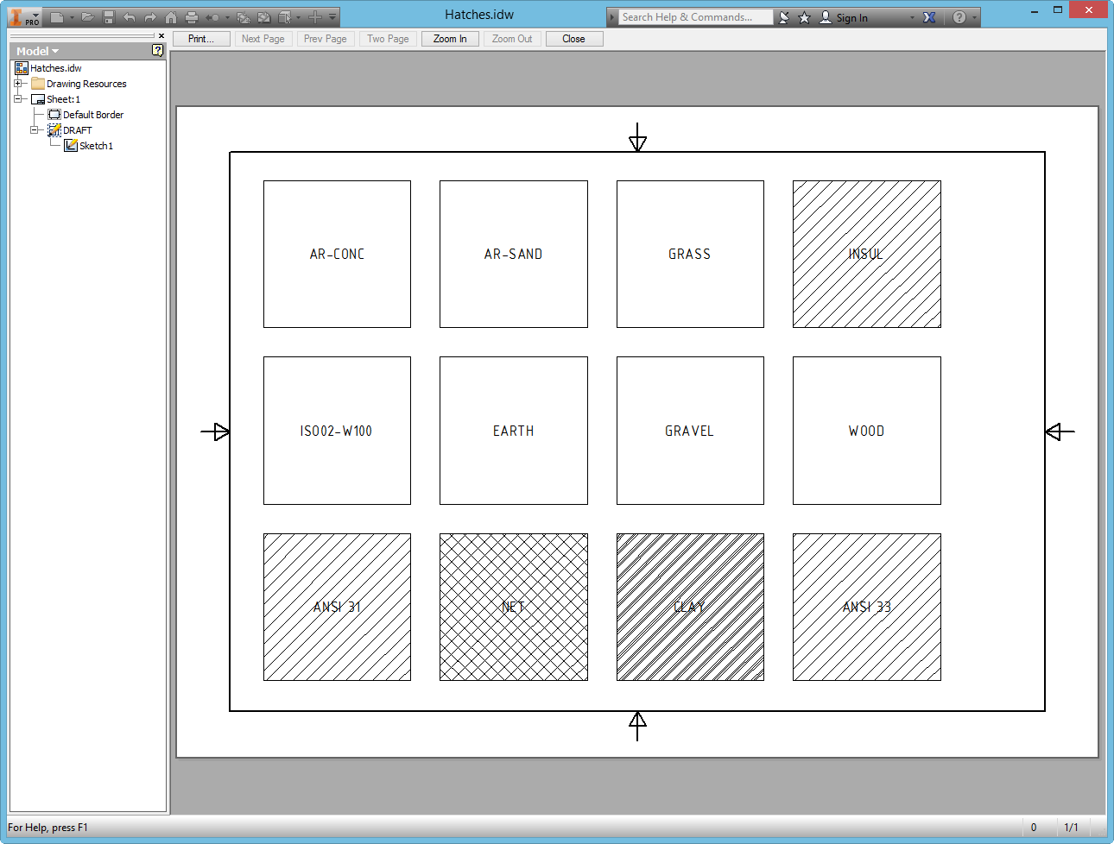Close the print preview

tap(573, 38)
